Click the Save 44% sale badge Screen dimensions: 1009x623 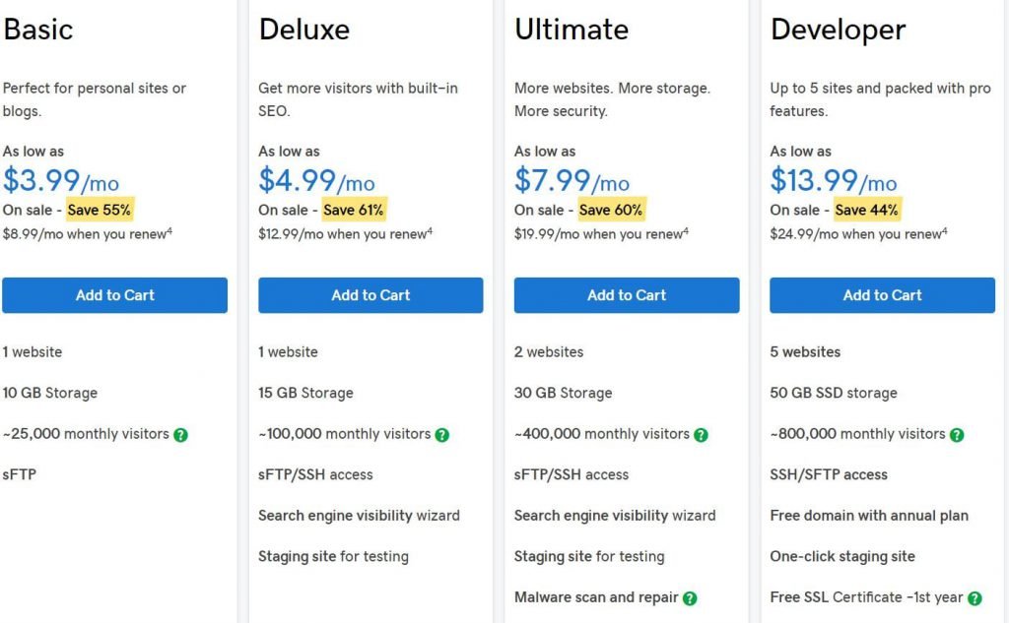coord(866,210)
